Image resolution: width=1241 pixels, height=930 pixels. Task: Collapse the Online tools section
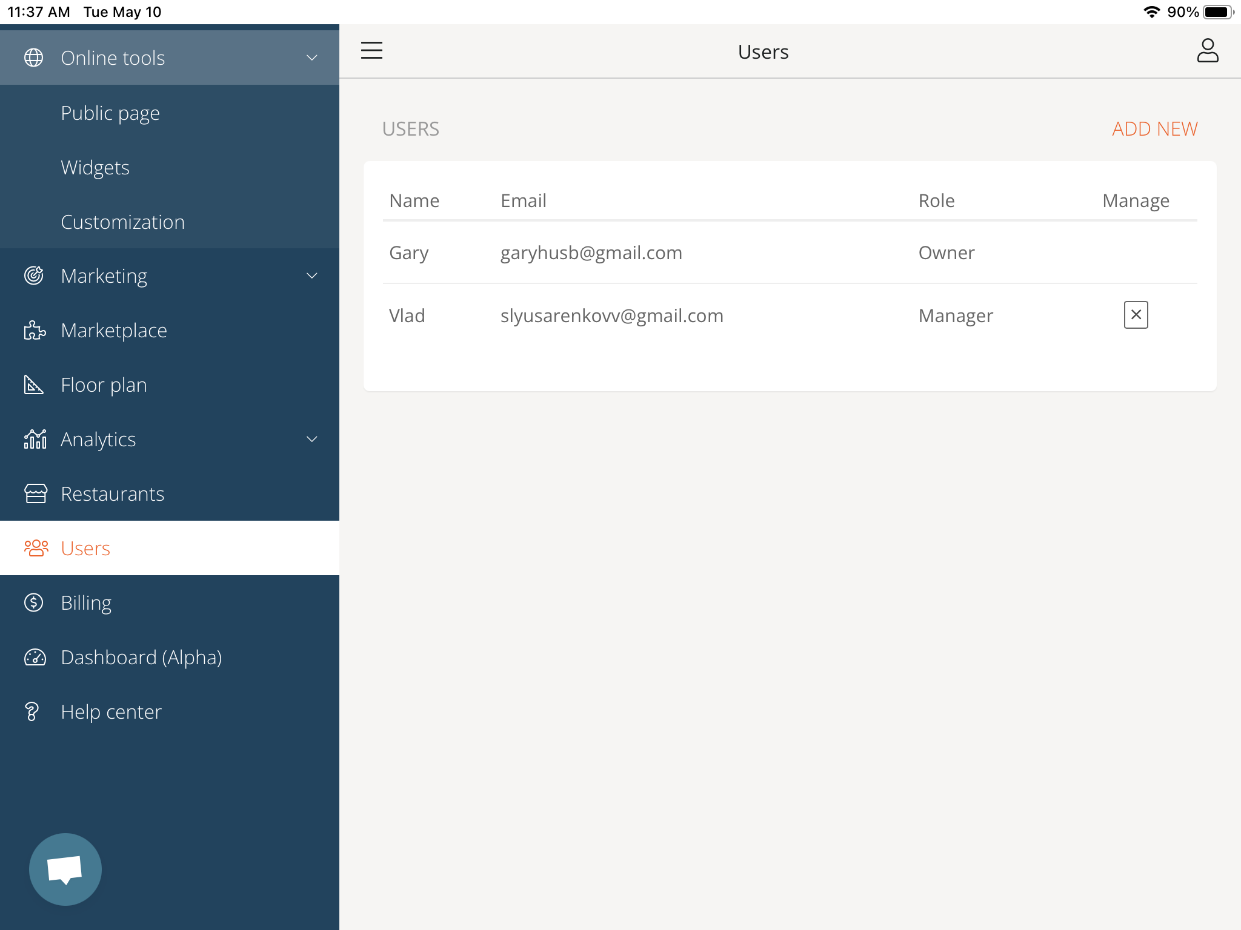coord(311,58)
